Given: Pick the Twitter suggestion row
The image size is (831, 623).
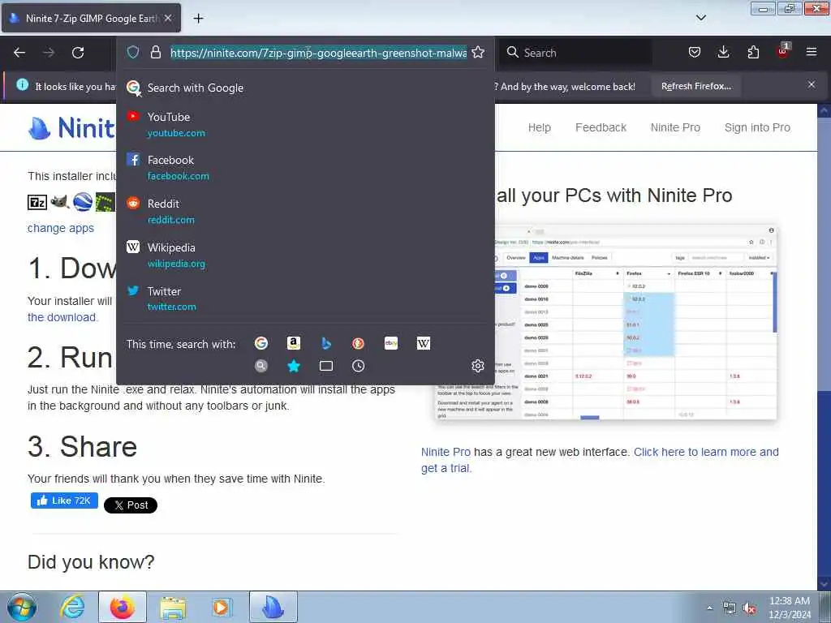Looking at the screenshot, I should pyautogui.click(x=305, y=299).
